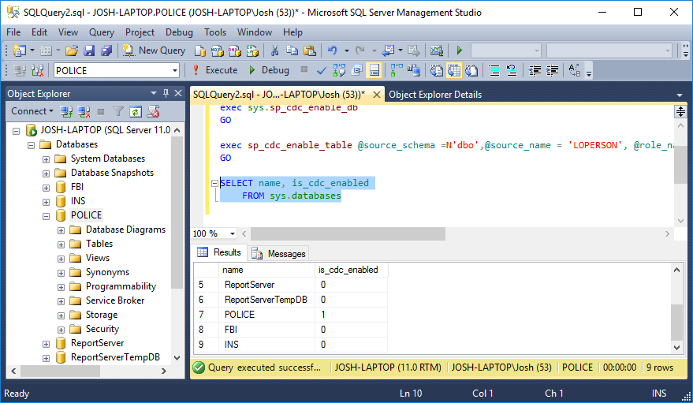
Task: Refresh the Object Explorer tree
Action: [x=136, y=111]
